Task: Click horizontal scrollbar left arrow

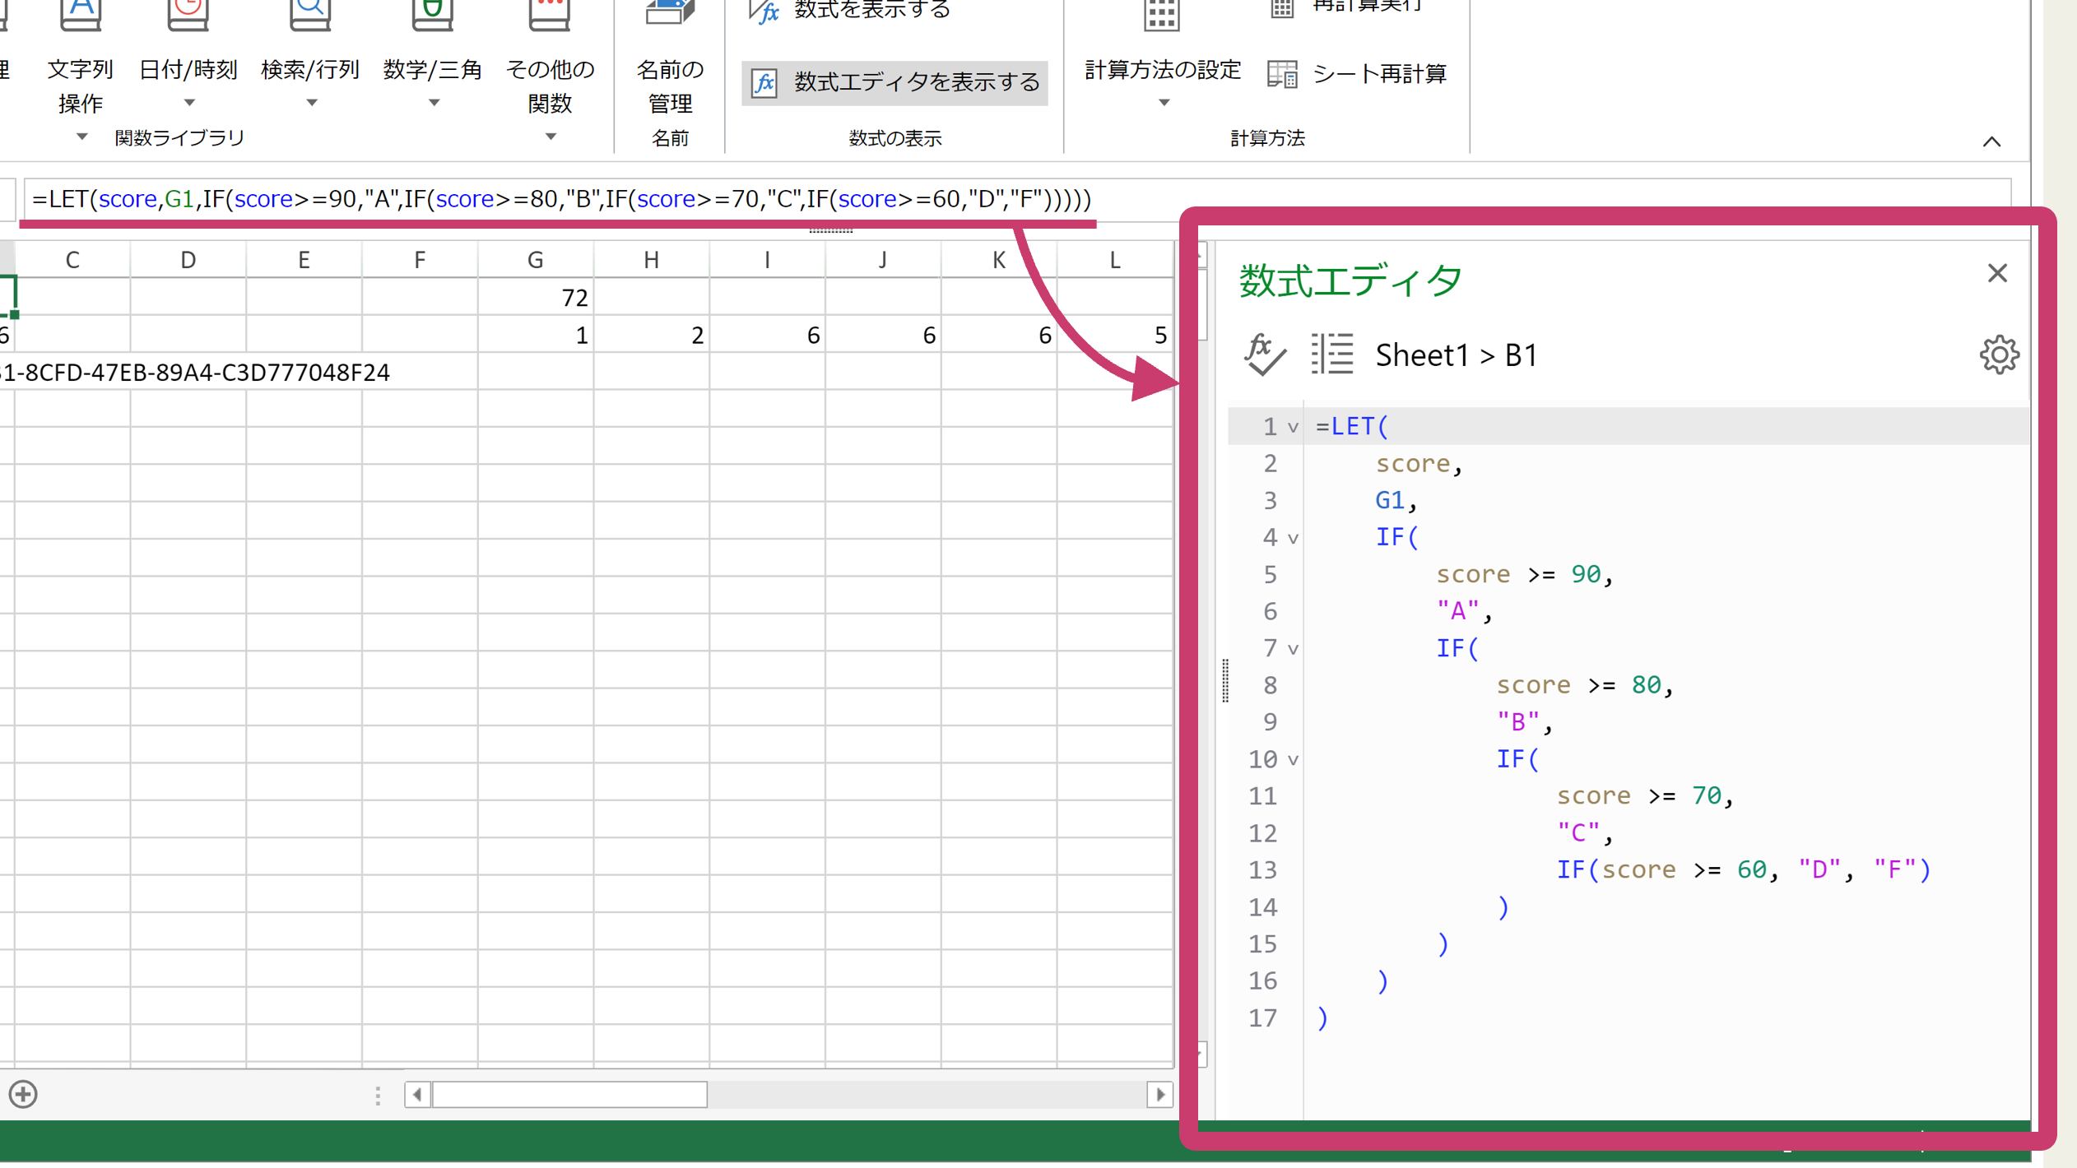Action: click(418, 1094)
